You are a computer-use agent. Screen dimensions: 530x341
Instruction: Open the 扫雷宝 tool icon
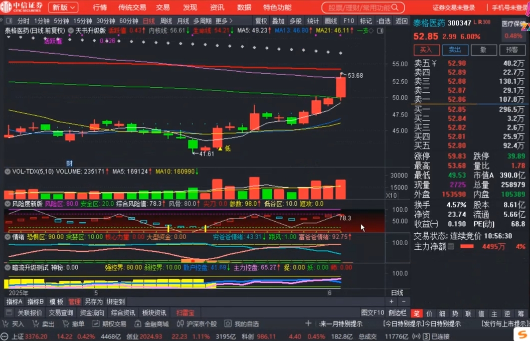point(185,312)
